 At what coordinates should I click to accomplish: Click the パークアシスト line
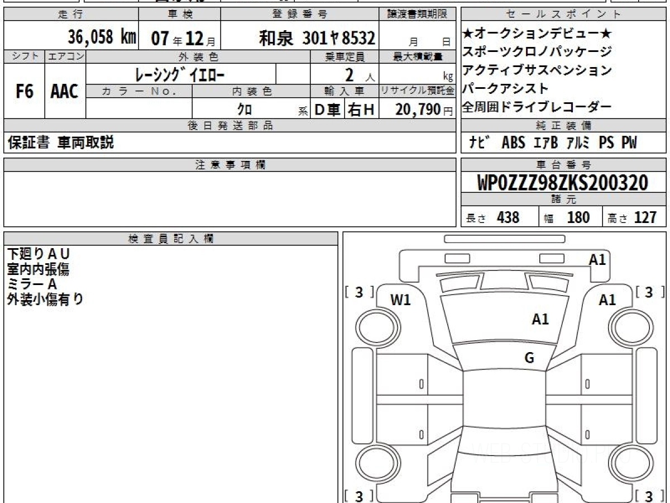[x=506, y=88]
